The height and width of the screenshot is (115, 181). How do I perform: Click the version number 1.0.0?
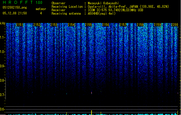[x=39, y=2]
